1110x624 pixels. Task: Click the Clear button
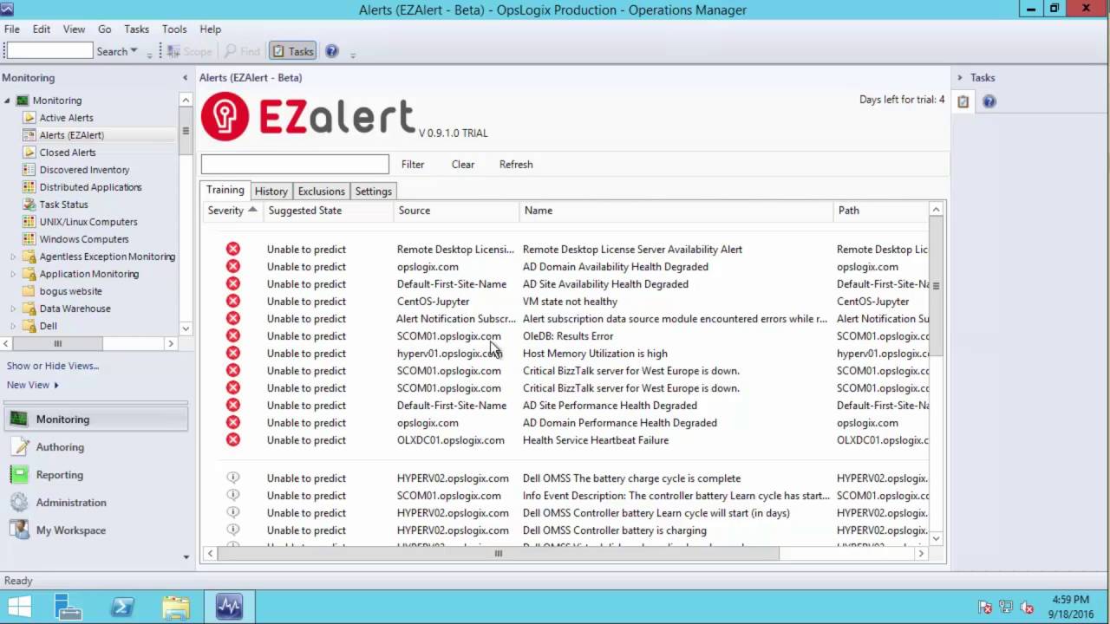coord(463,164)
